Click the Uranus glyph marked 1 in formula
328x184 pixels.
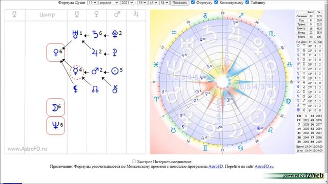75,34
